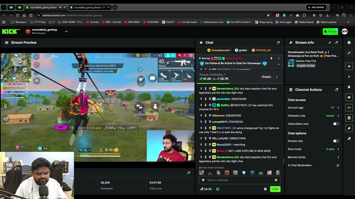Pop out the Channel Actions panel
The width and height of the screenshot is (355, 199).
[x=336, y=90]
